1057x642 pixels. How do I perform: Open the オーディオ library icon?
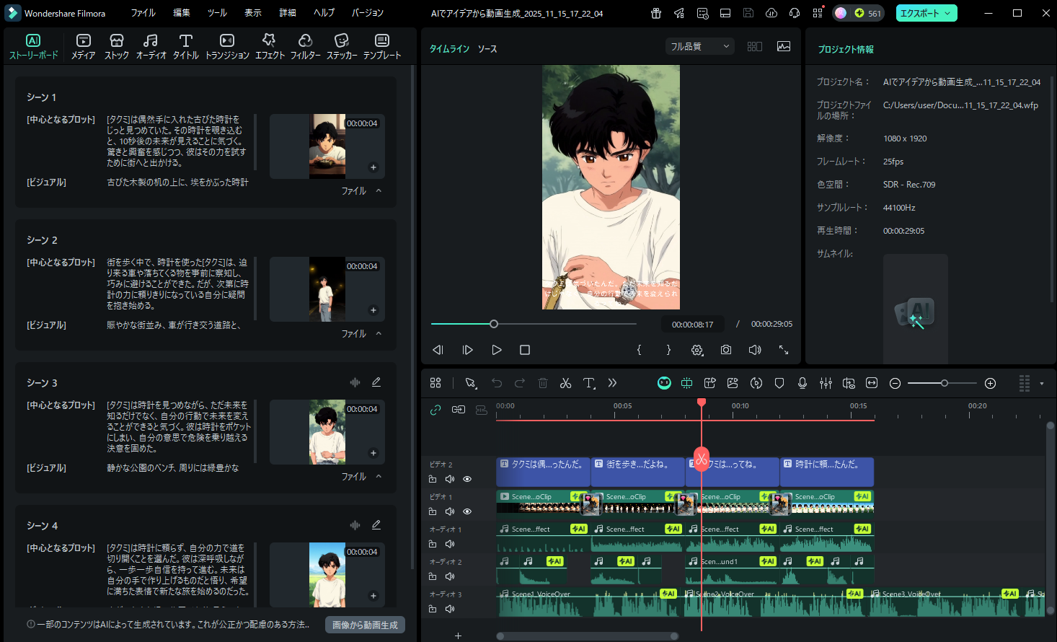[x=151, y=45]
